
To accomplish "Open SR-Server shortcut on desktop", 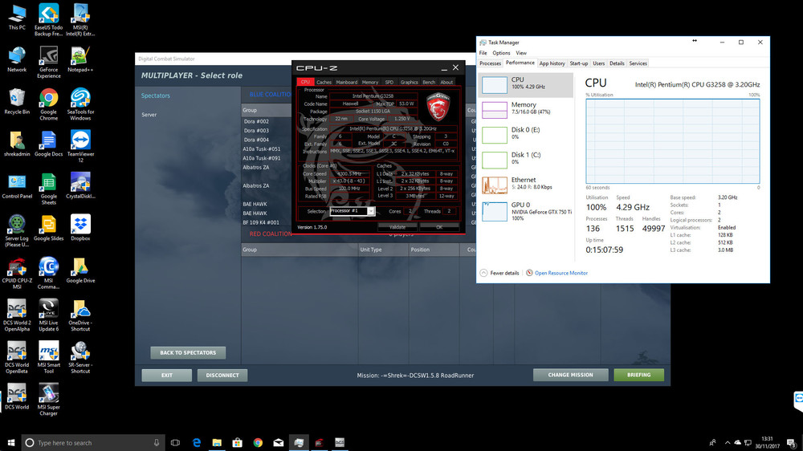I will [x=80, y=357].
